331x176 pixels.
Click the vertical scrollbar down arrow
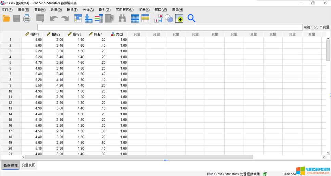(328, 153)
